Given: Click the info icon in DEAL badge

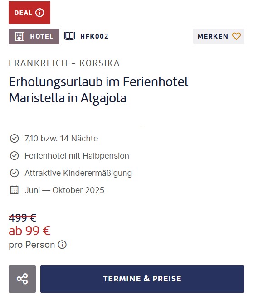Looking at the screenshot, I should click(x=40, y=13).
